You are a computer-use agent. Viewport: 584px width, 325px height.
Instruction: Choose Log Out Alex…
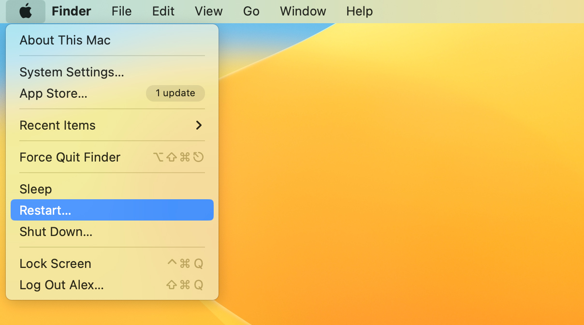[x=112, y=285]
